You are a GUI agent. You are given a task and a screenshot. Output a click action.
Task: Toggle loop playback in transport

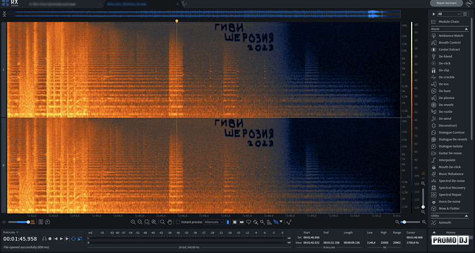pyautogui.click(x=73, y=239)
